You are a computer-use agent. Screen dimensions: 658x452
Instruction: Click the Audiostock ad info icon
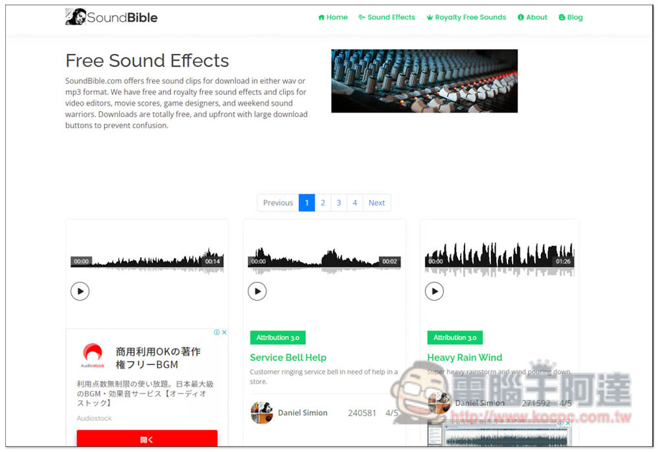(216, 332)
